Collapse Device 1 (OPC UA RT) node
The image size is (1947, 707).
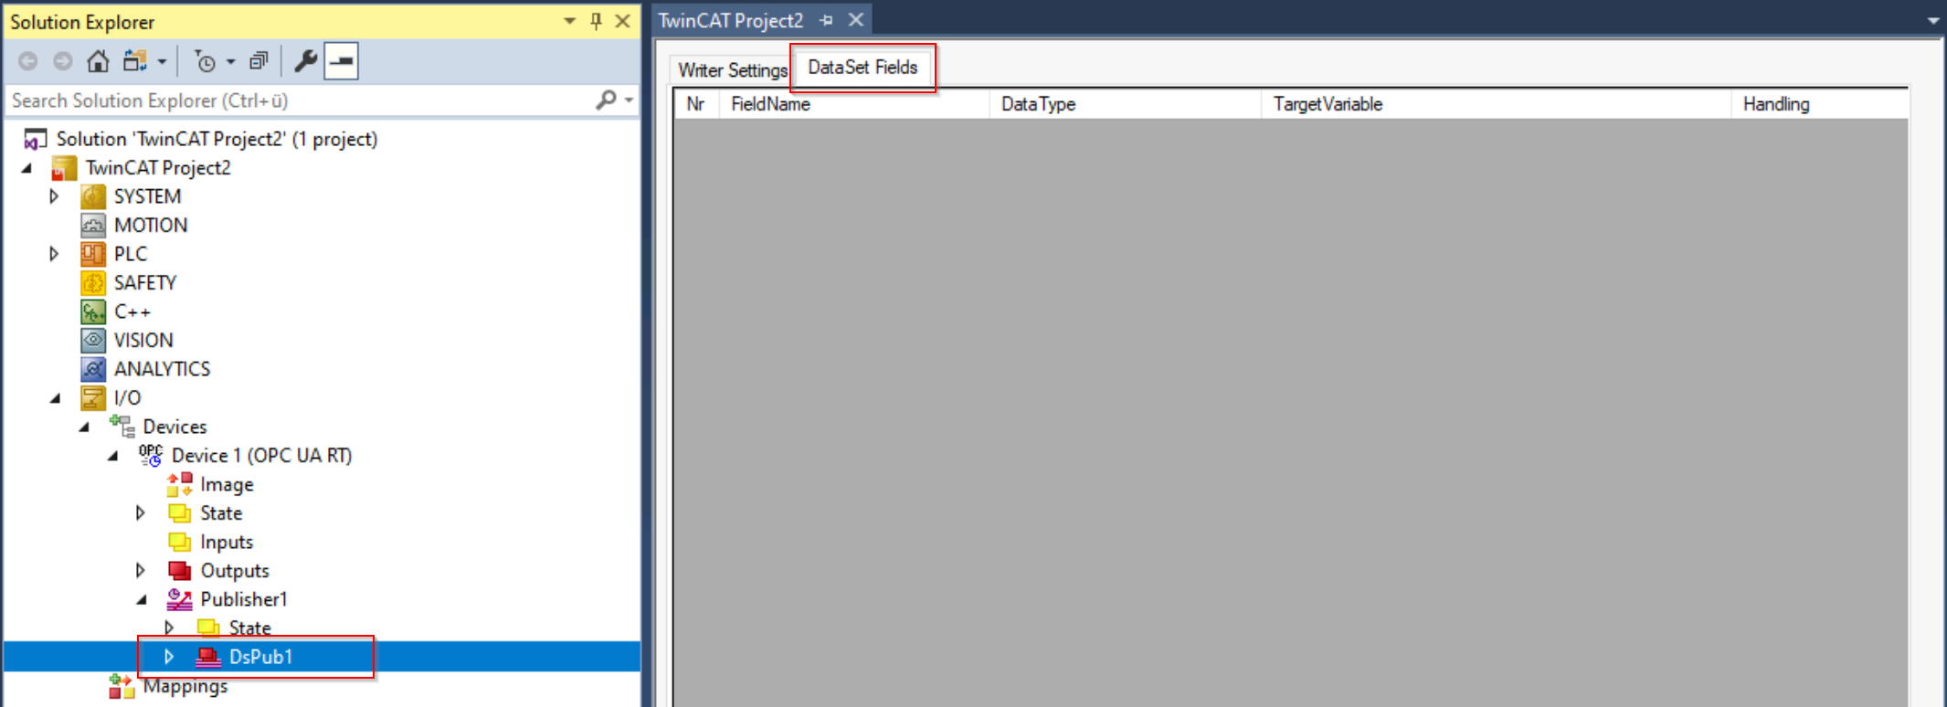[x=113, y=456]
